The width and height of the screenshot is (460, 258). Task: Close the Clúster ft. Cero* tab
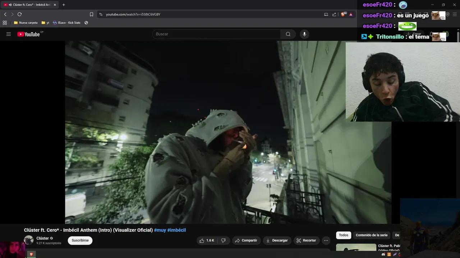[x=55, y=5]
